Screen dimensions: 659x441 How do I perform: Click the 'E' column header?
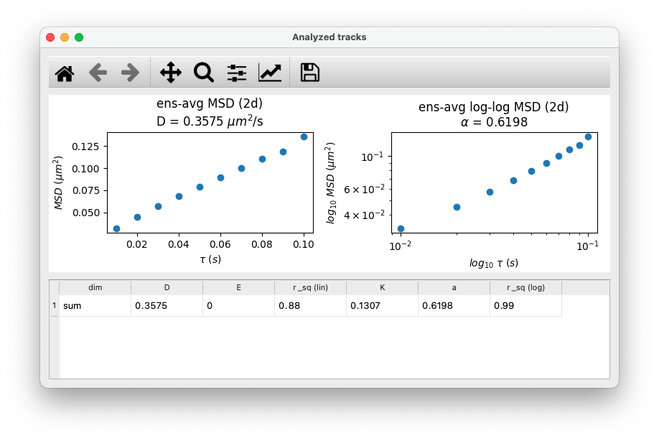239,287
